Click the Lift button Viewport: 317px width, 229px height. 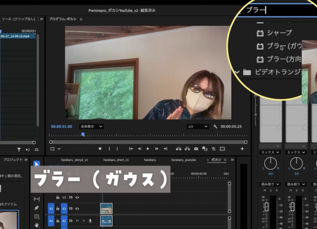[x=179, y=149]
